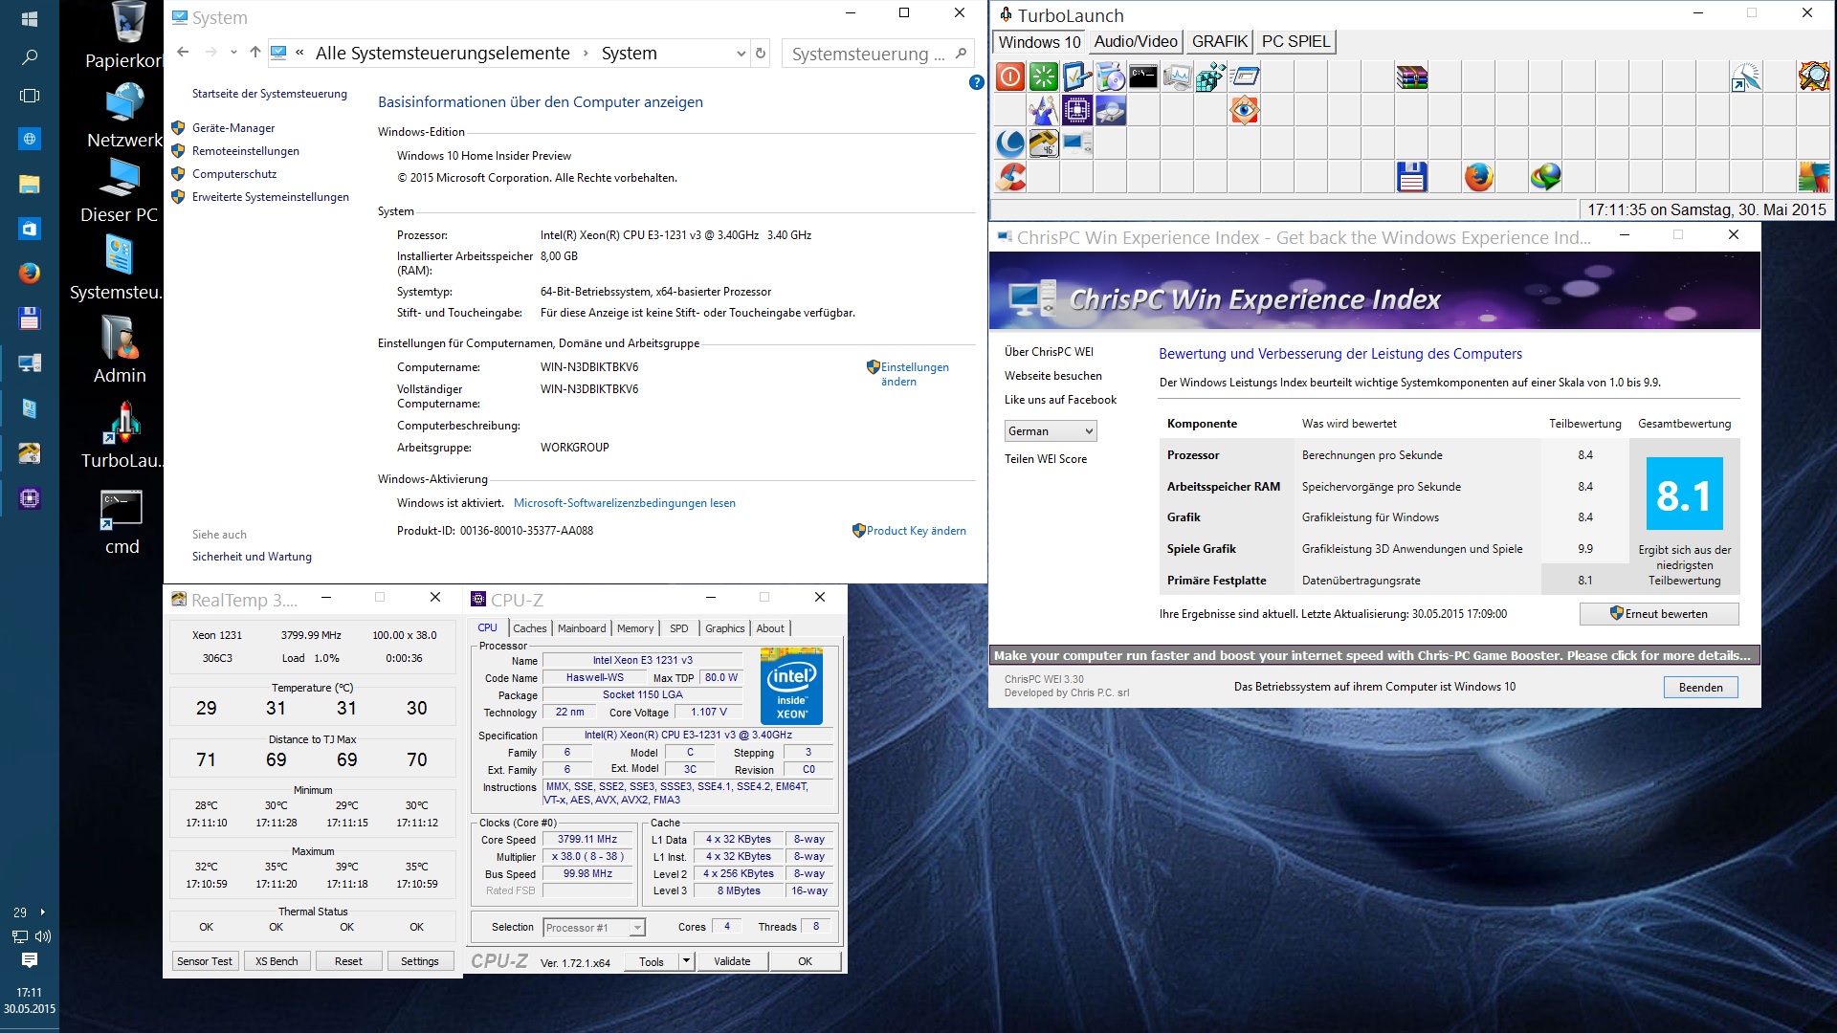The width and height of the screenshot is (1837, 1033).
Task: Expand the Processor #1 selection dropdown
Action: point(637,928)
